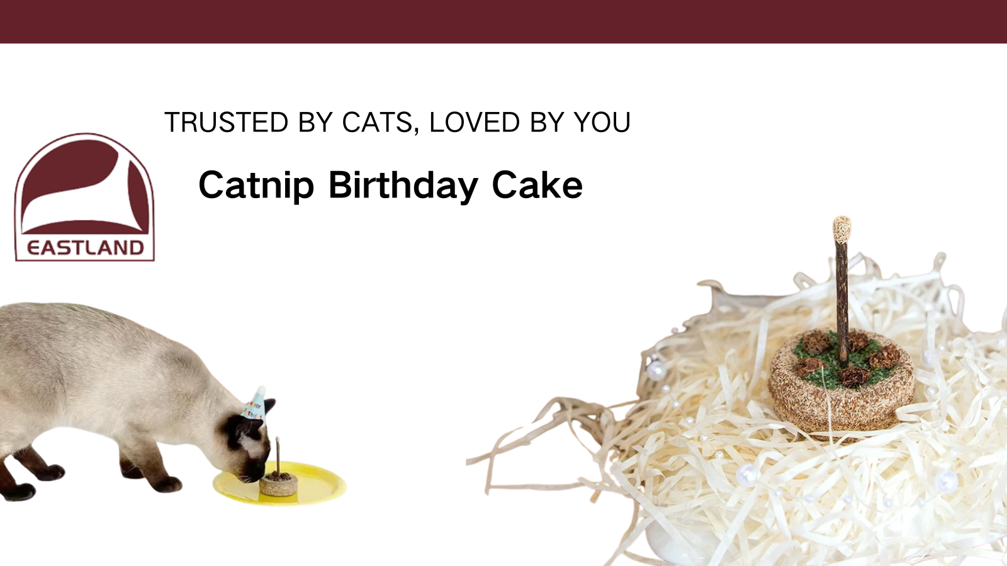The width and height of the screenshot is (1007, 566).
Task: Select the beige tip of the stick candle
Action: point(842,229)
